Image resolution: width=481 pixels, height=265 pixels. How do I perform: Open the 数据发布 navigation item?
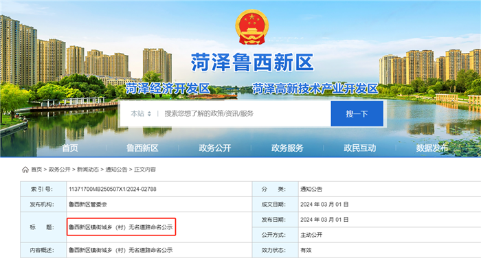[432, 148]
